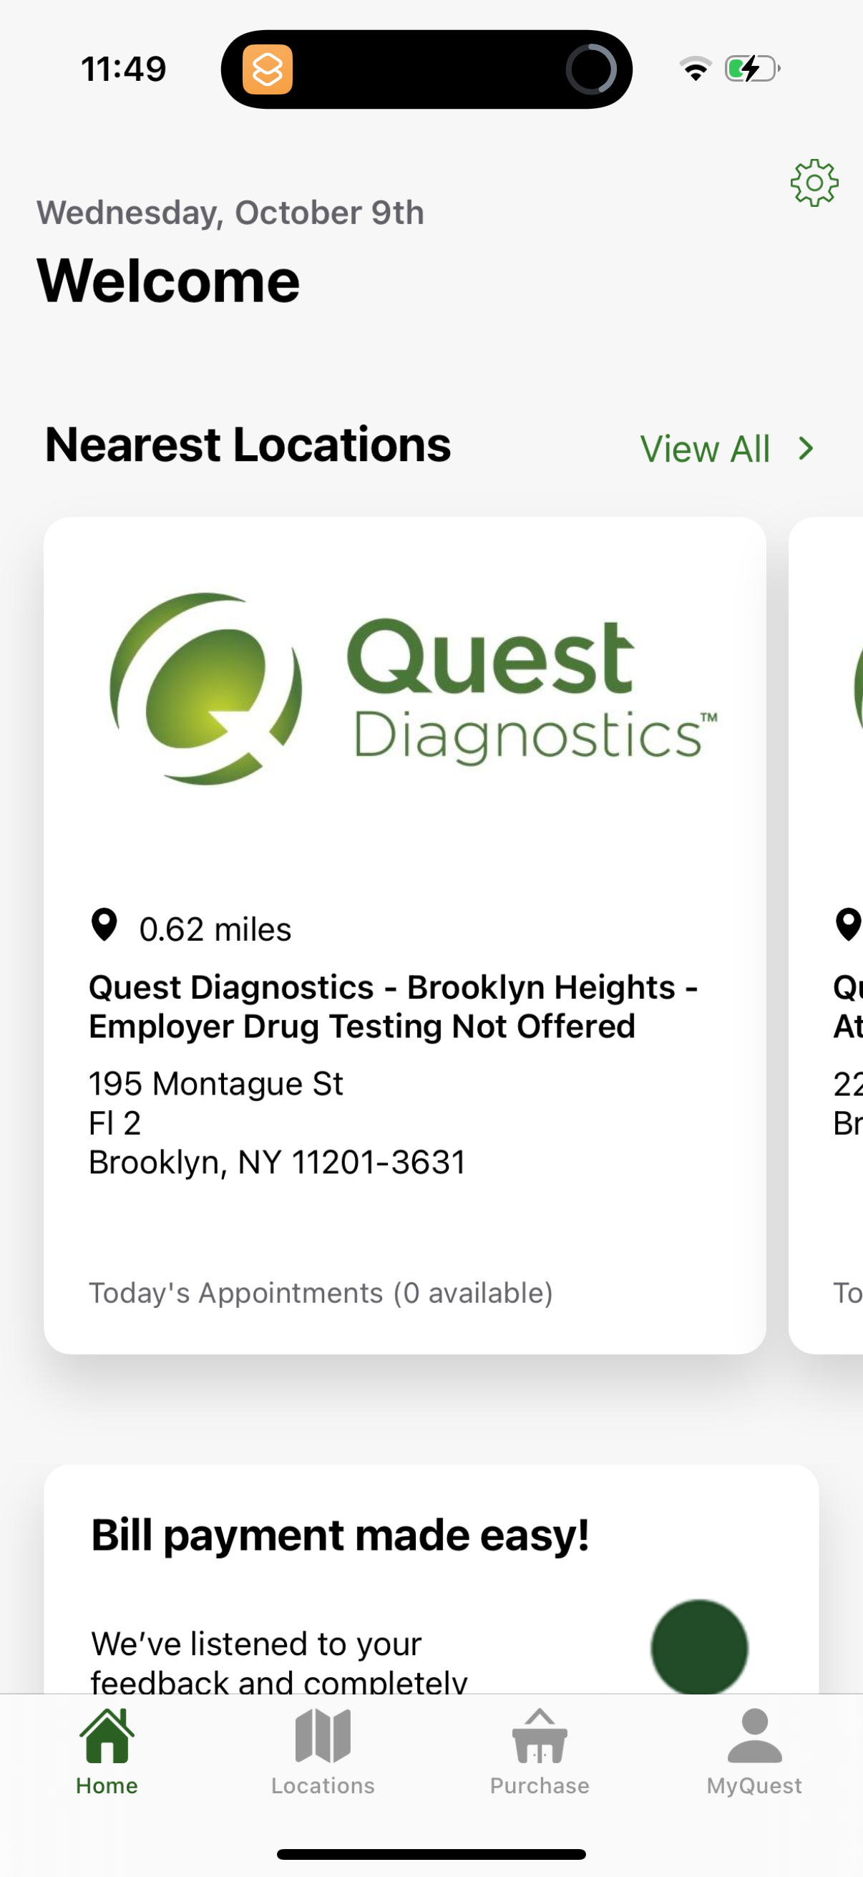Tap the green circle icon in Bill payment card

click(700, 1648)
